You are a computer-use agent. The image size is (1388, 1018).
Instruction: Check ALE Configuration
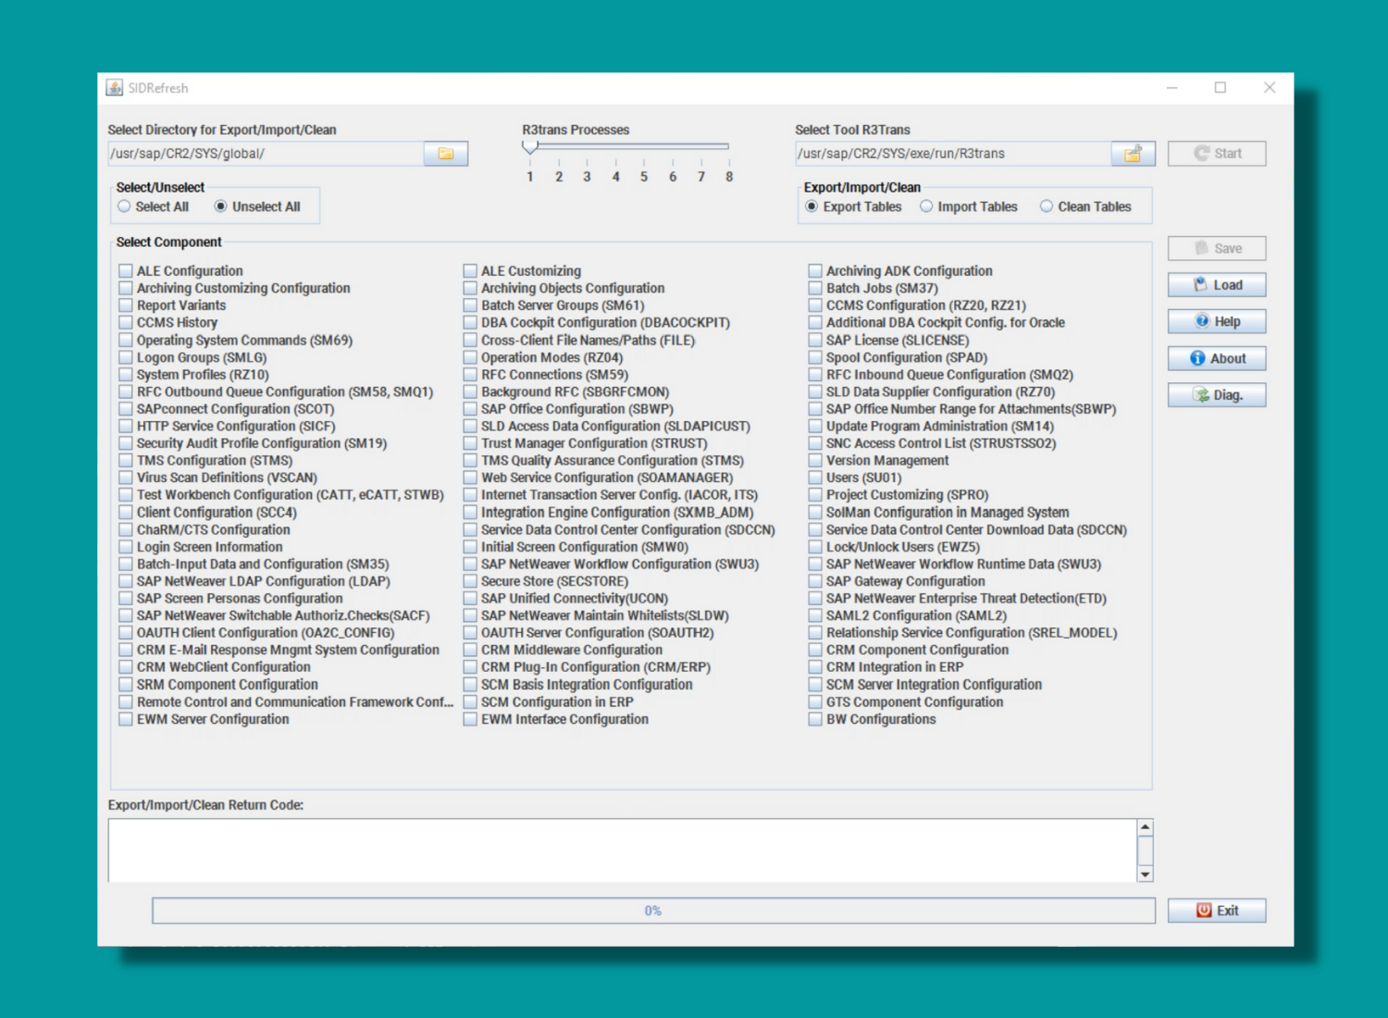126,271
